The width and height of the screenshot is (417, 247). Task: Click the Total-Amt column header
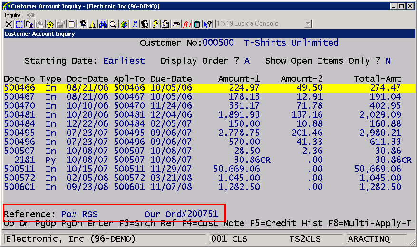pyautogui.click(x=378, y=79)
